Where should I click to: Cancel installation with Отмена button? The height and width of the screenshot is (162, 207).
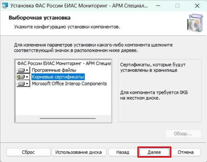(x=185, y=152)
